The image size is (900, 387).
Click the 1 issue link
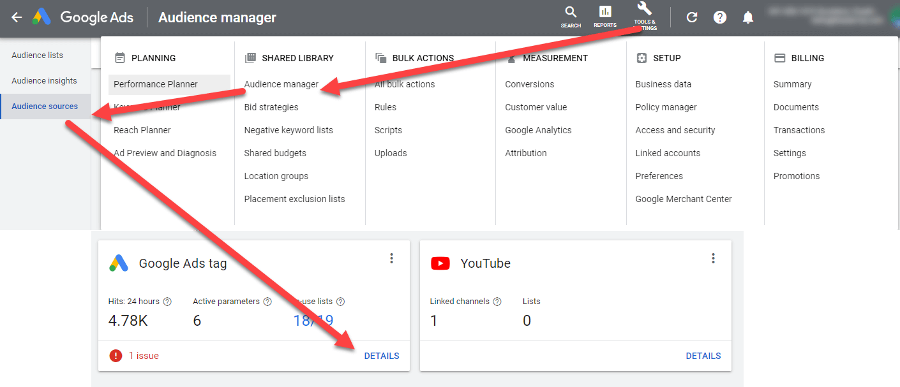pos(144,356)
